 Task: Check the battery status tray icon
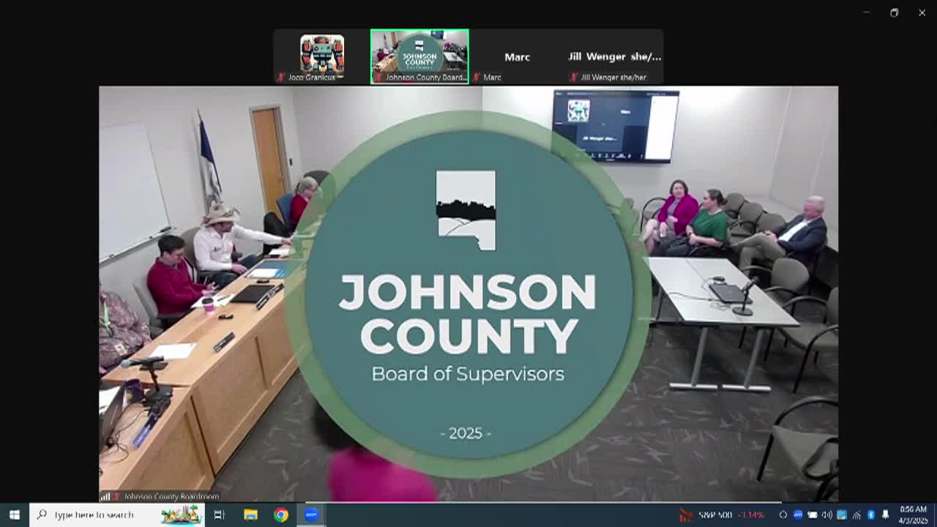pos(813,515)
